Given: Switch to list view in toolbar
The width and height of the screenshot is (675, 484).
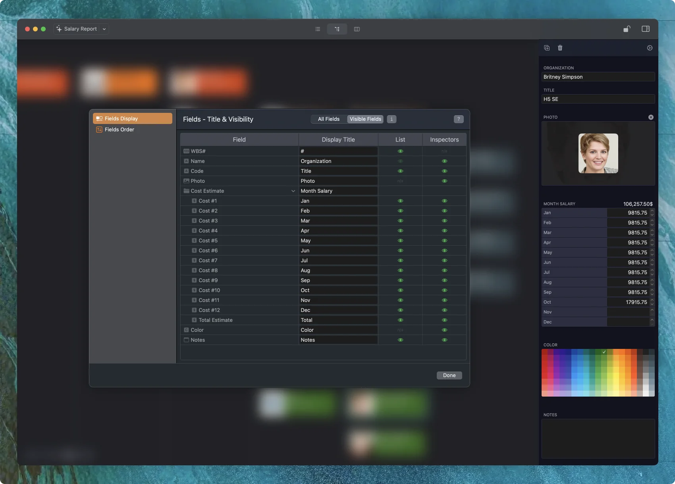Looking at the screenshot, I should (x=317, y=29).
